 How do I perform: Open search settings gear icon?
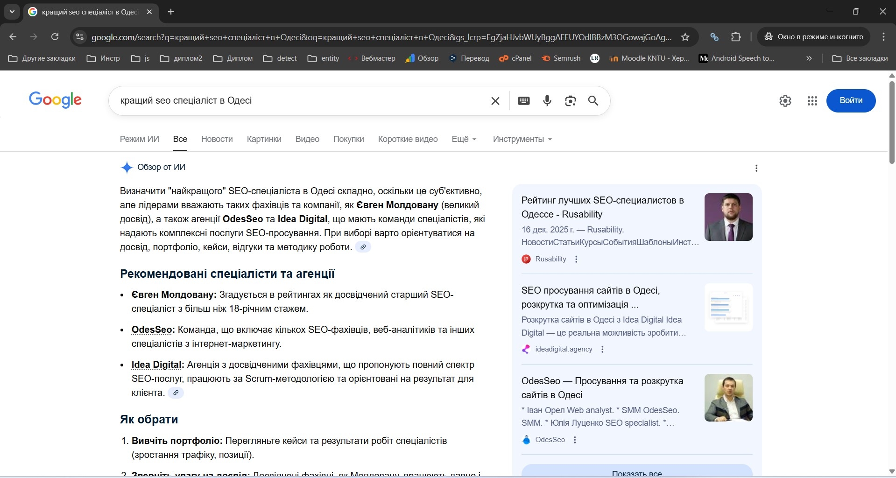point(785,100)
